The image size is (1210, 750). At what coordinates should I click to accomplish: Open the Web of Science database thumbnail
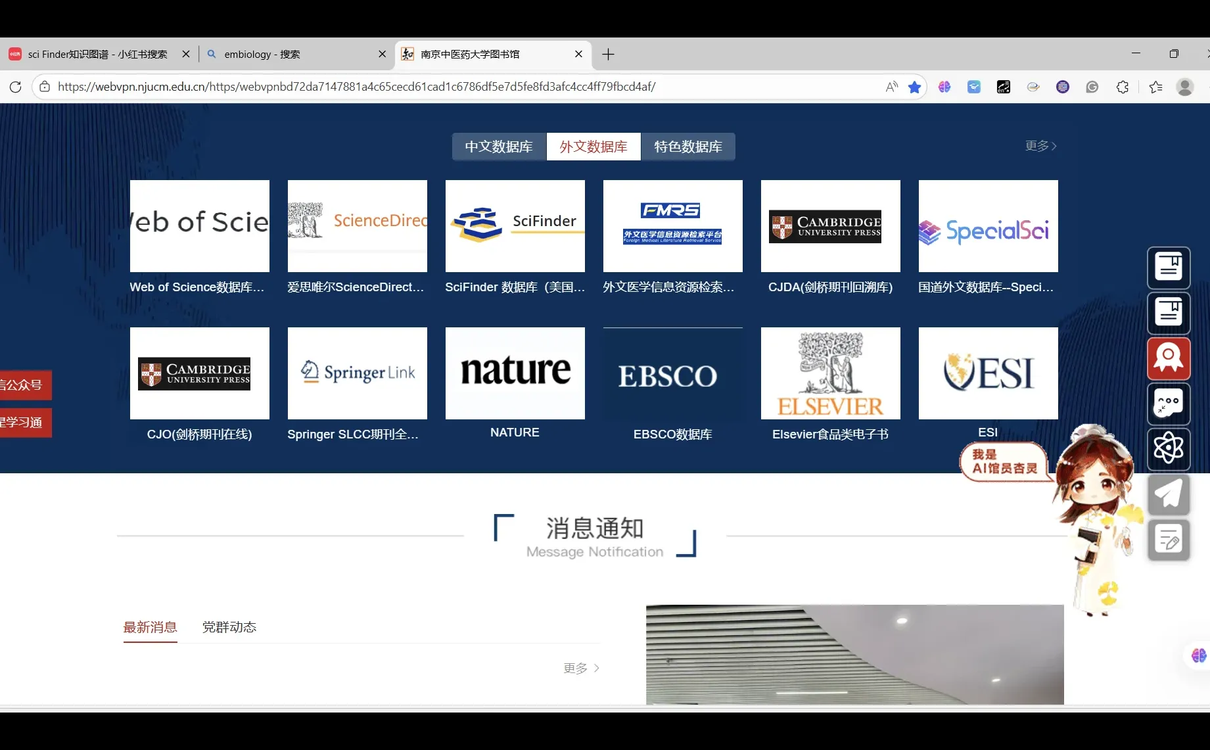tap(200, 226)
